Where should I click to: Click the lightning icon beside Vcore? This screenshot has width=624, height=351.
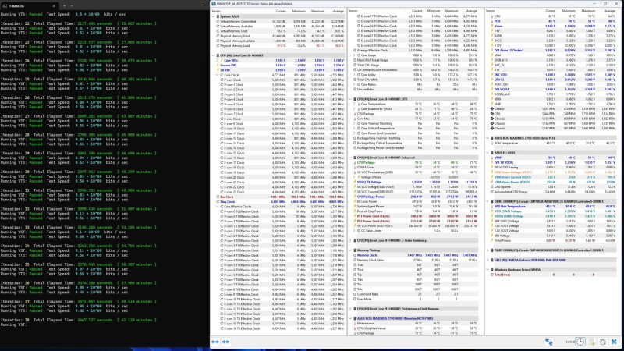[x=492, y=26]
